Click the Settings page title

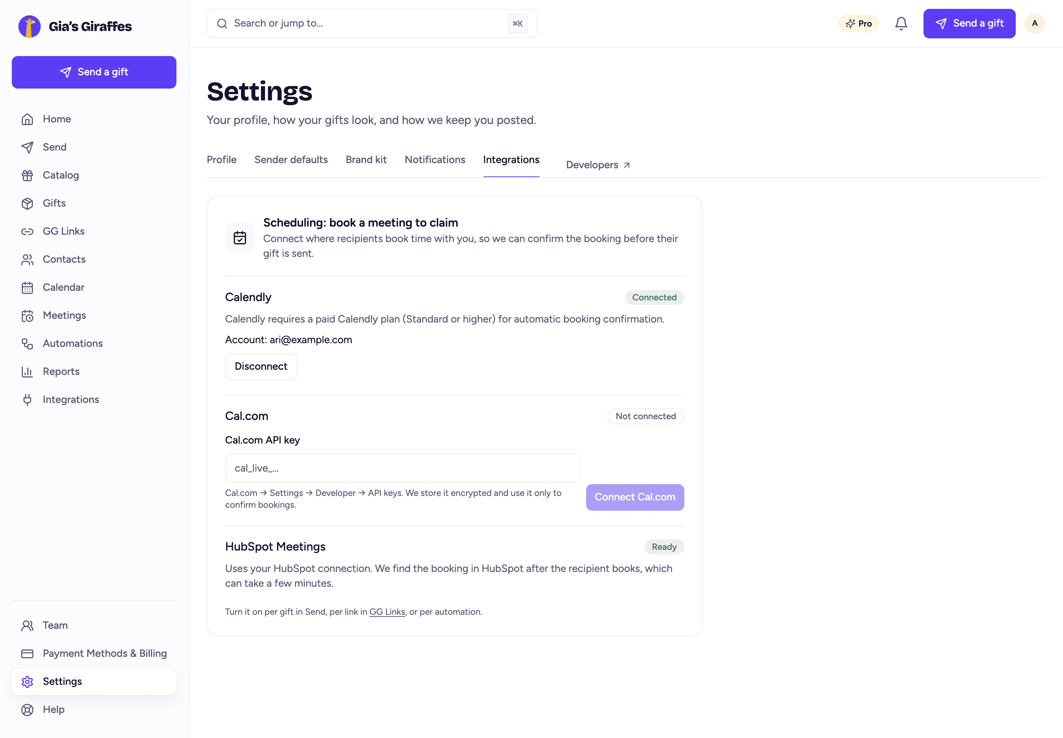pyautogui.click(x=259, y=92)
